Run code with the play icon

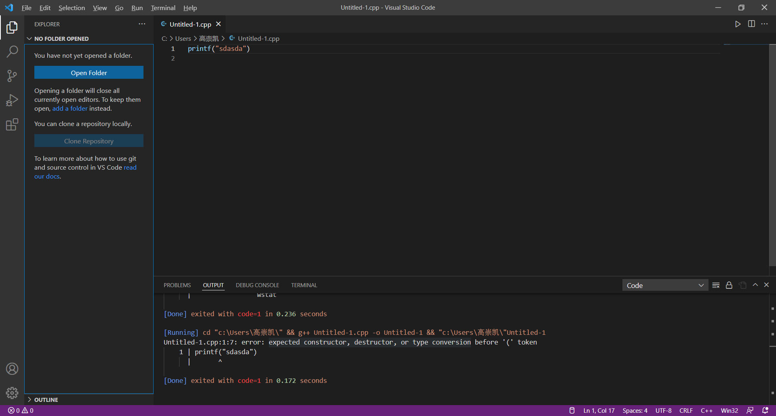tap(738, 24)
